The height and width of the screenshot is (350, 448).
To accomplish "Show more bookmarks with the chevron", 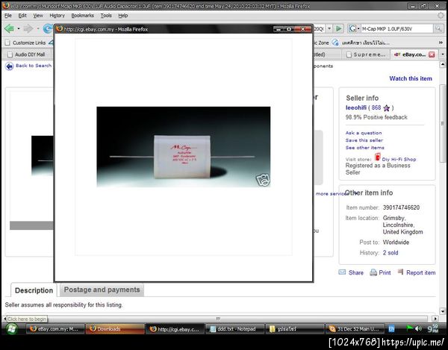I will coord(441,43).
